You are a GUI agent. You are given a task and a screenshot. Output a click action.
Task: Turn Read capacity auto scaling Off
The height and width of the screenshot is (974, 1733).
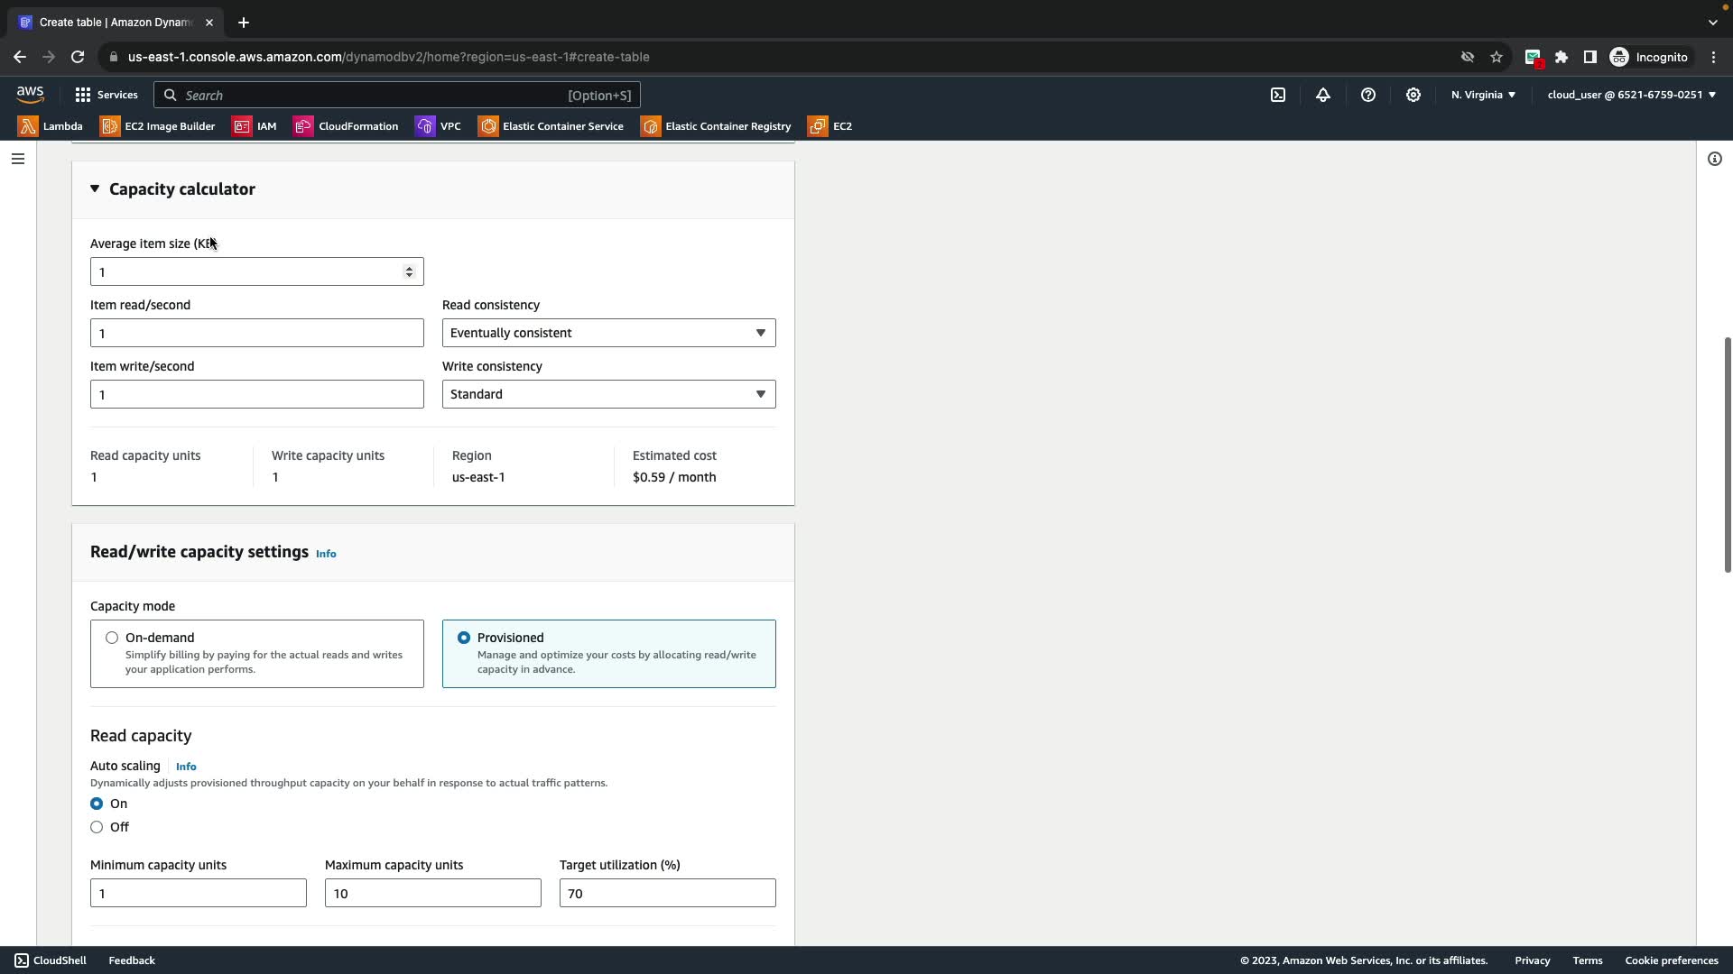click(x=97, y=827)
